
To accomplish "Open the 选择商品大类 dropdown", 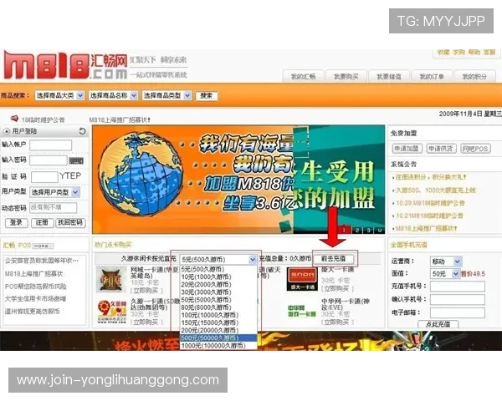I will coord(59,95).
